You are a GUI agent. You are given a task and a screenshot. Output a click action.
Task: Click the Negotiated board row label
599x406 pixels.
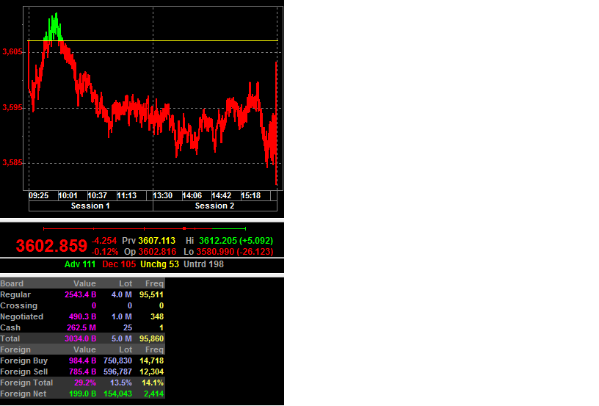pos(22,316)
